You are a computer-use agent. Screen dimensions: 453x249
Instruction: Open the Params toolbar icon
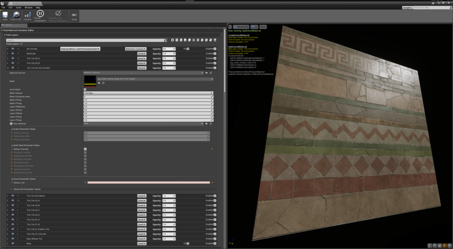[x=28, y=14]
